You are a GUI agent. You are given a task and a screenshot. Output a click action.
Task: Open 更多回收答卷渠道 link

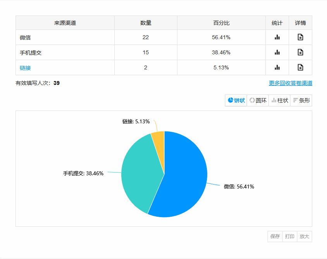[x=291, y=83]
